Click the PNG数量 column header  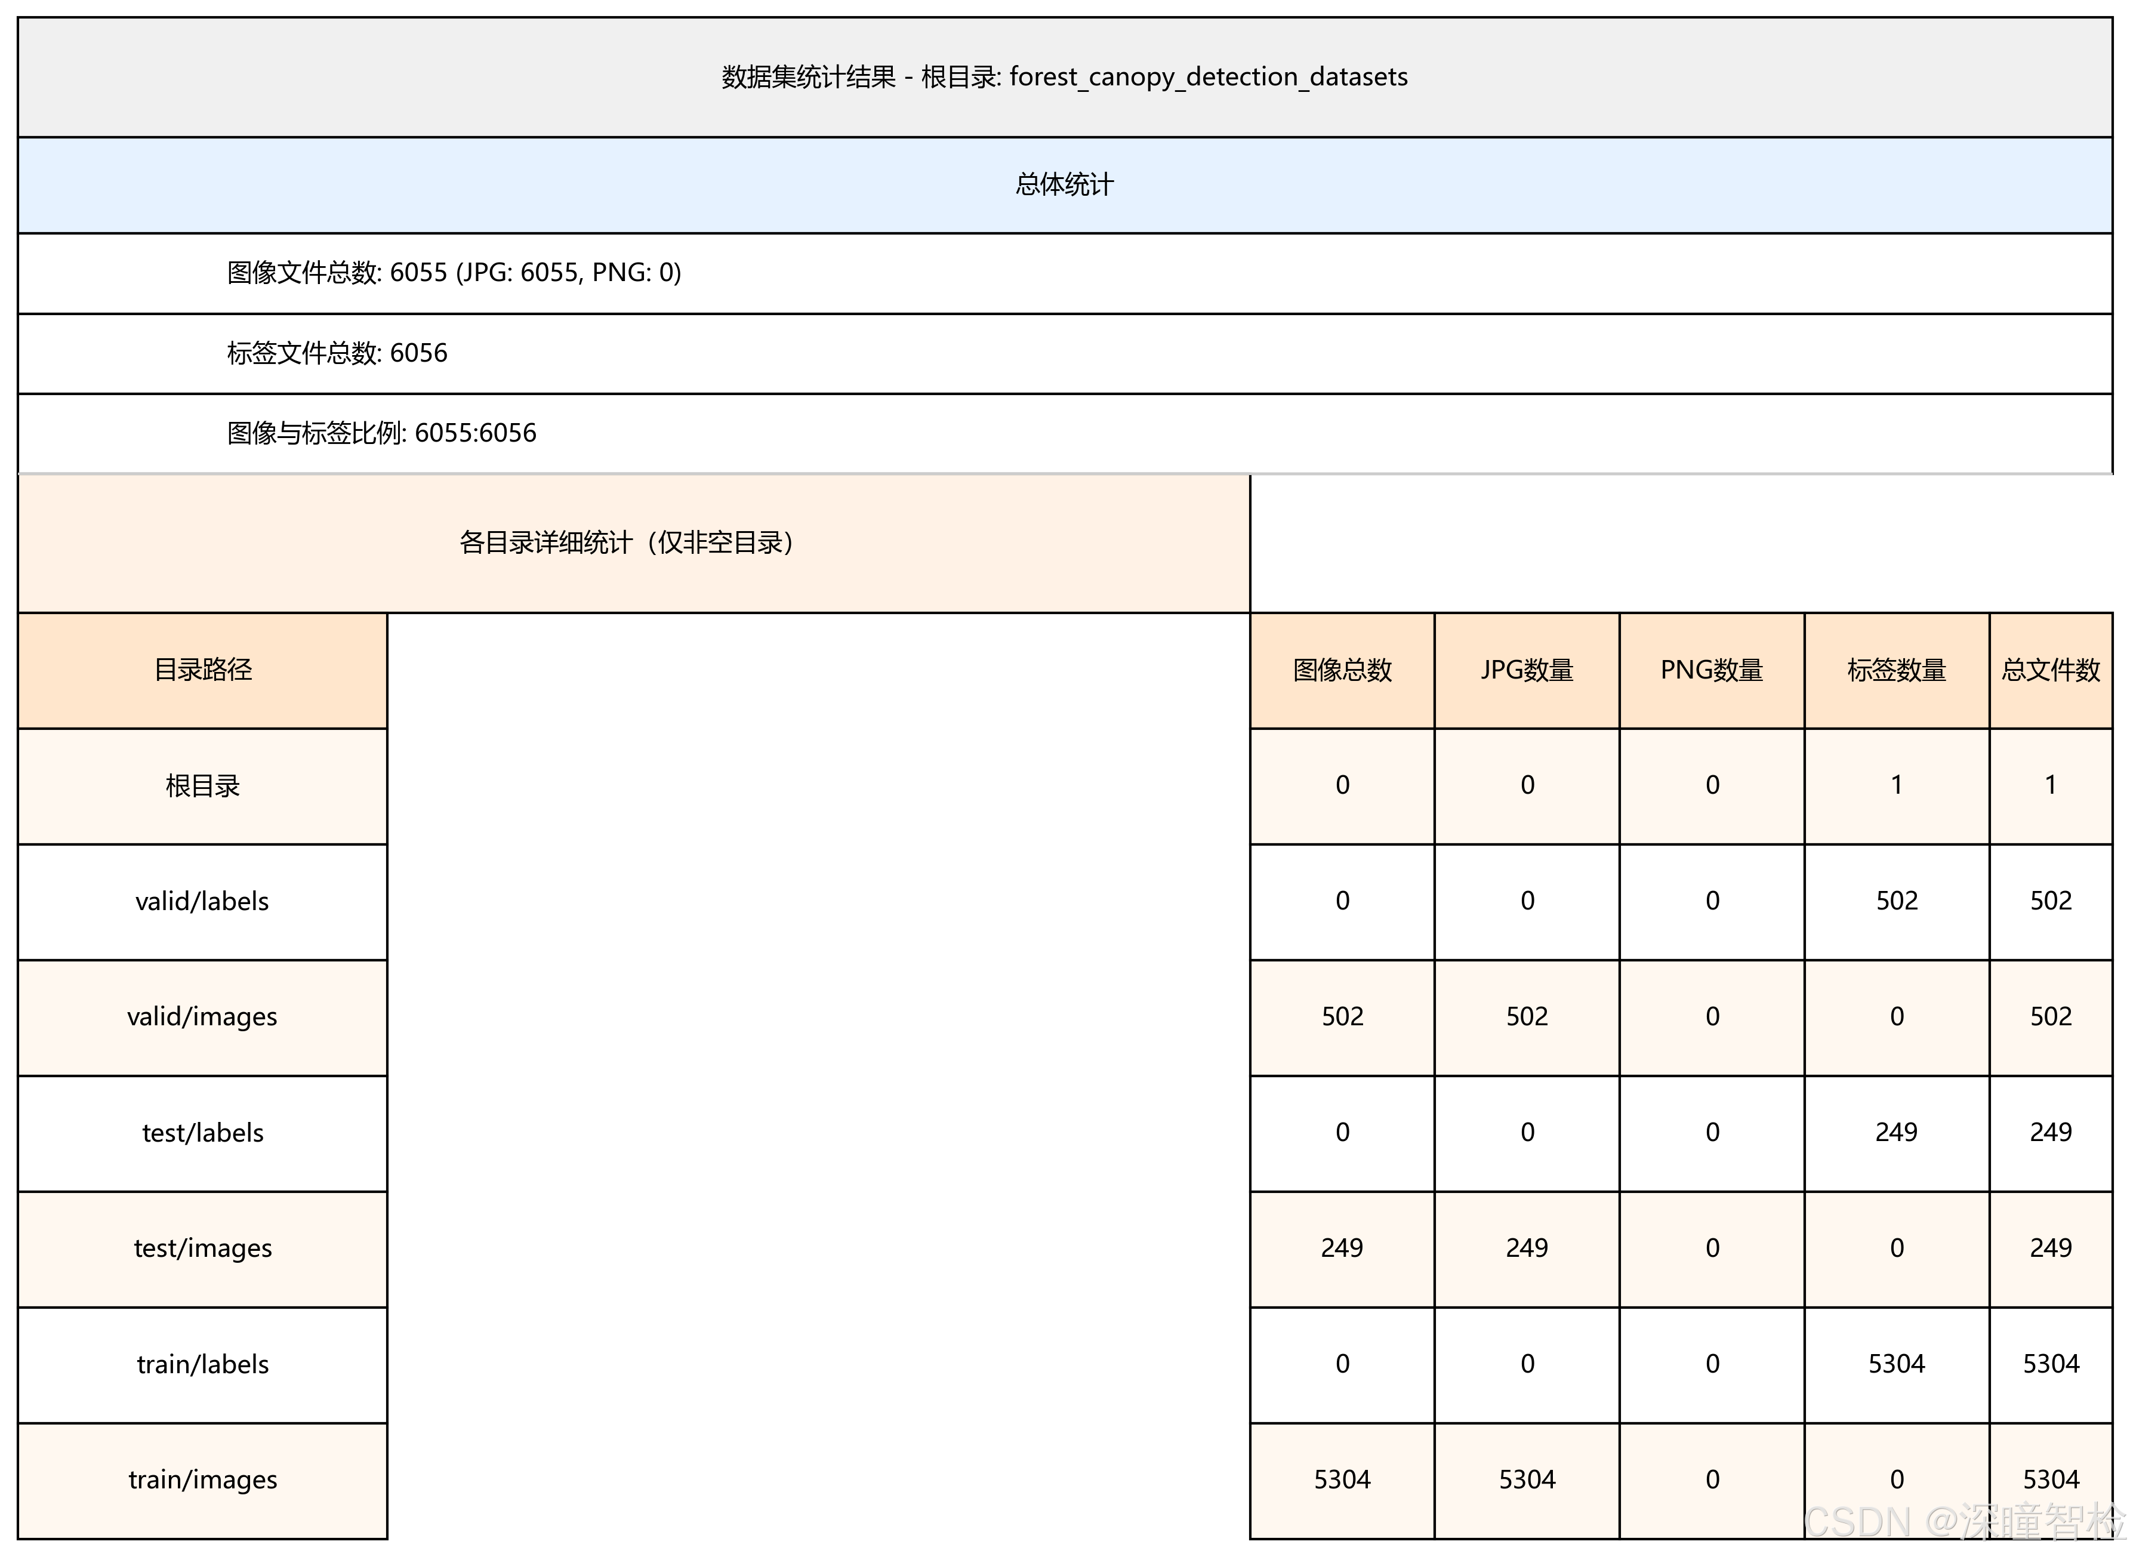tap(1712, 670)
